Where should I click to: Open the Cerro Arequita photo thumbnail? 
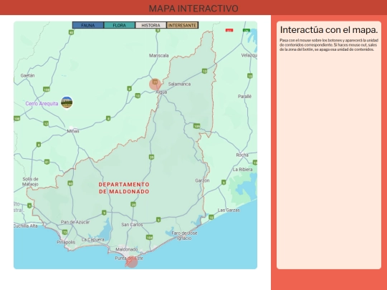pyautogui.click(x=67, y=102)
